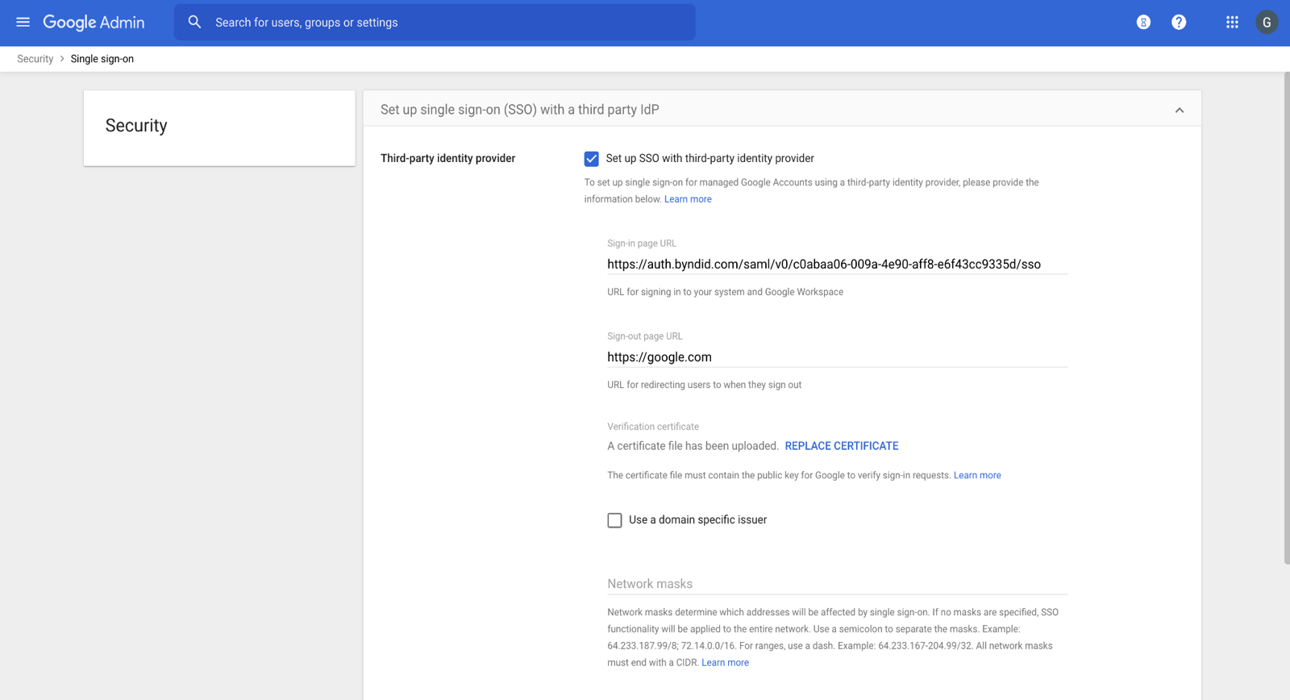Click the Set up single sign-on section header
This screenshot has height=700, width=1290.
tap(782, 110)
